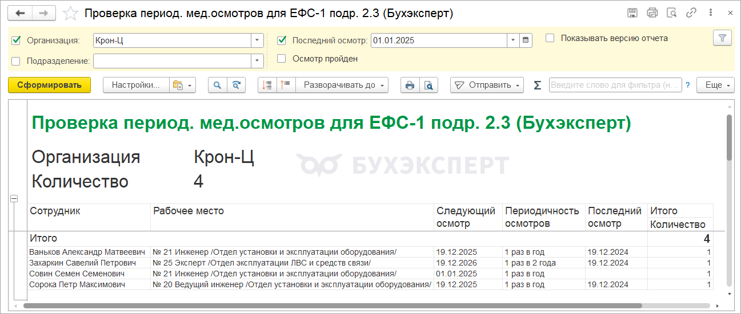Click the scroll down arrow of the report
This screenshot has width=741, height=314.
(x=729, y=294)
